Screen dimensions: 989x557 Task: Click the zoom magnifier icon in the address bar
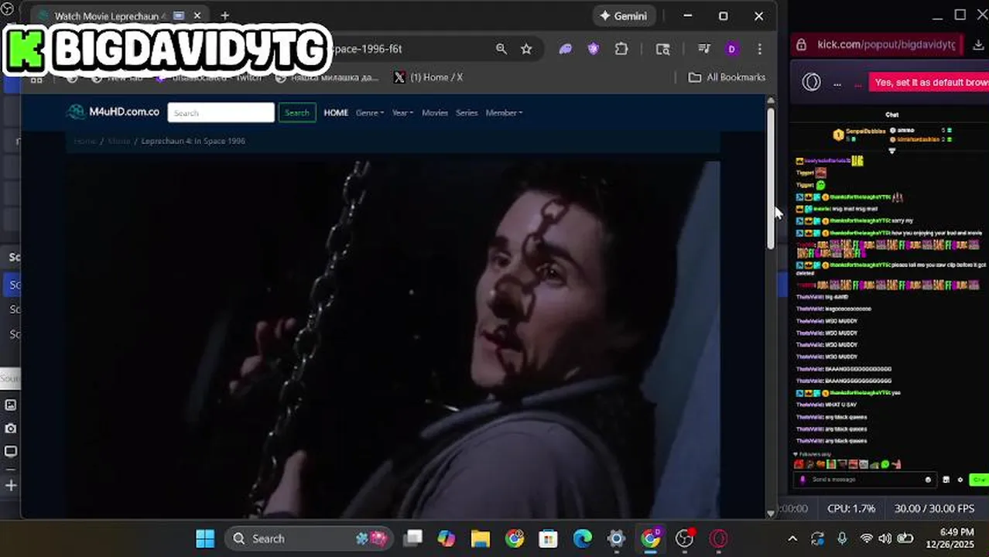501,49
